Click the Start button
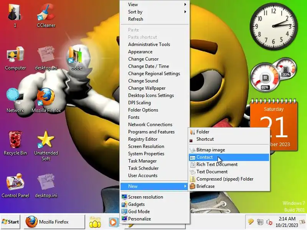This screenshot has width=307, height=230. [x=10, y=222]
